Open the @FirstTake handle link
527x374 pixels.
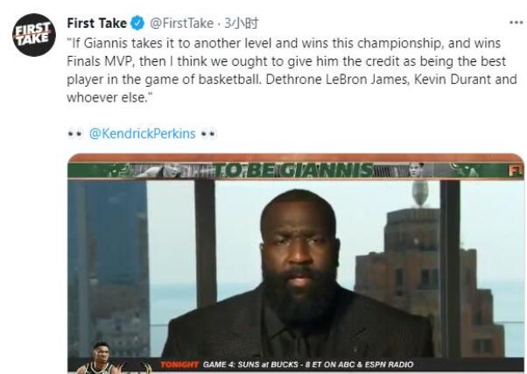click(181, 23)
